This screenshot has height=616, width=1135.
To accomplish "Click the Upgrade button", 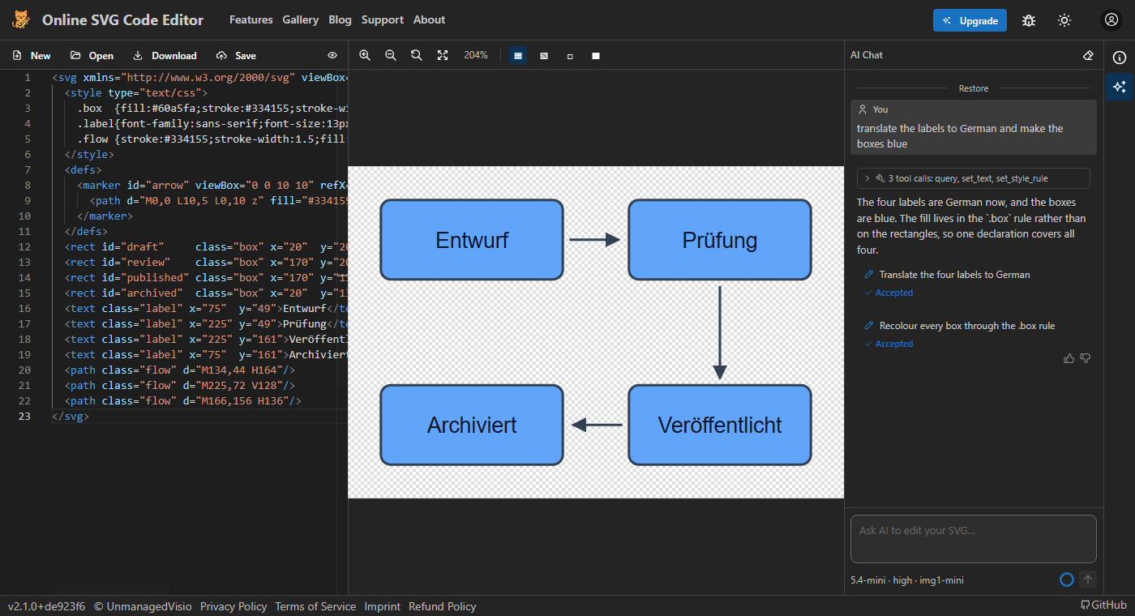I will point(970,20).
